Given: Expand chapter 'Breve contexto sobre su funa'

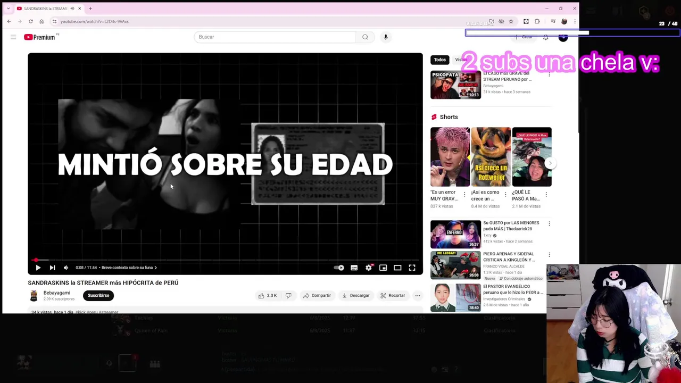Looking at the screenshot, I should click(129, 268).
